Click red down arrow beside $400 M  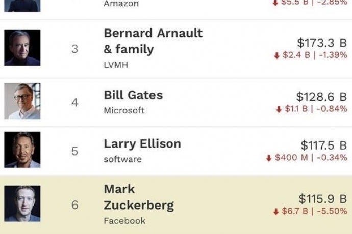[x=269, y=158]
